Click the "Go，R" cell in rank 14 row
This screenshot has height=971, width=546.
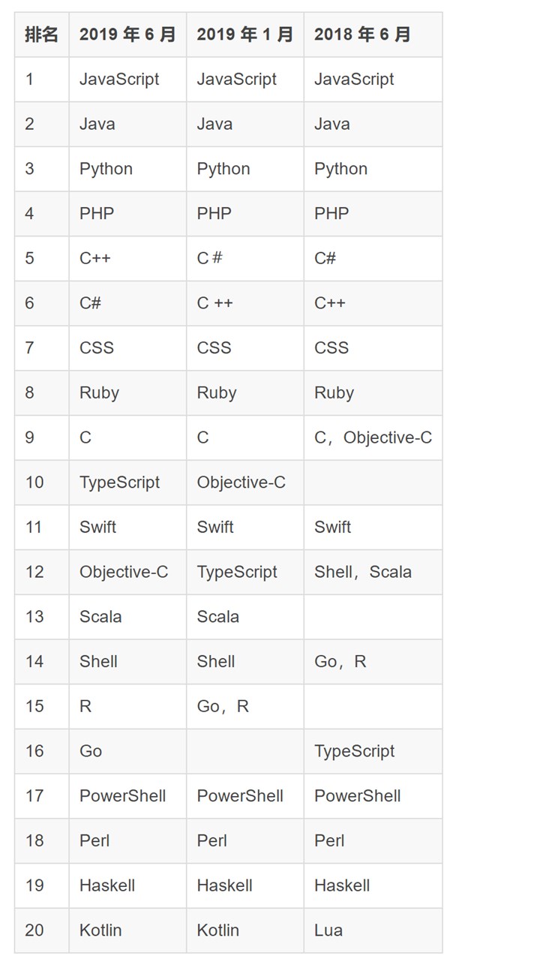[x=340, y=662]
